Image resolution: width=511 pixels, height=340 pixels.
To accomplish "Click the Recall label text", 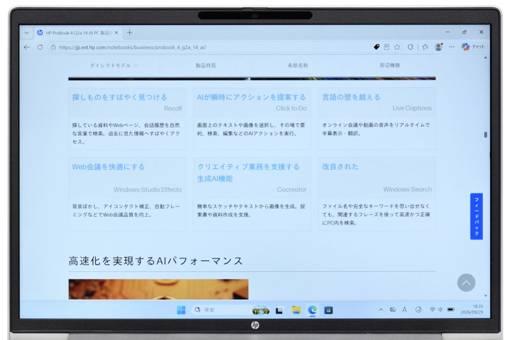I will click(x=172, y=108).
